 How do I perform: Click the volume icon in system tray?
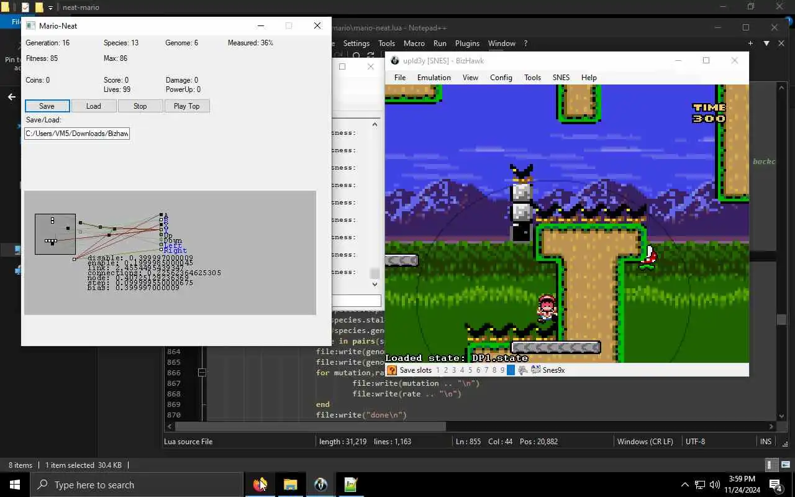coord(715,485)
